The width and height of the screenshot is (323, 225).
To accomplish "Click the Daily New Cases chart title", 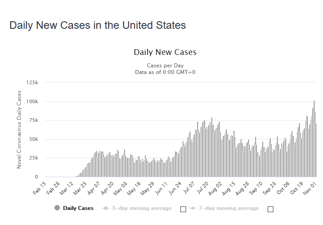I will point(165,52).
